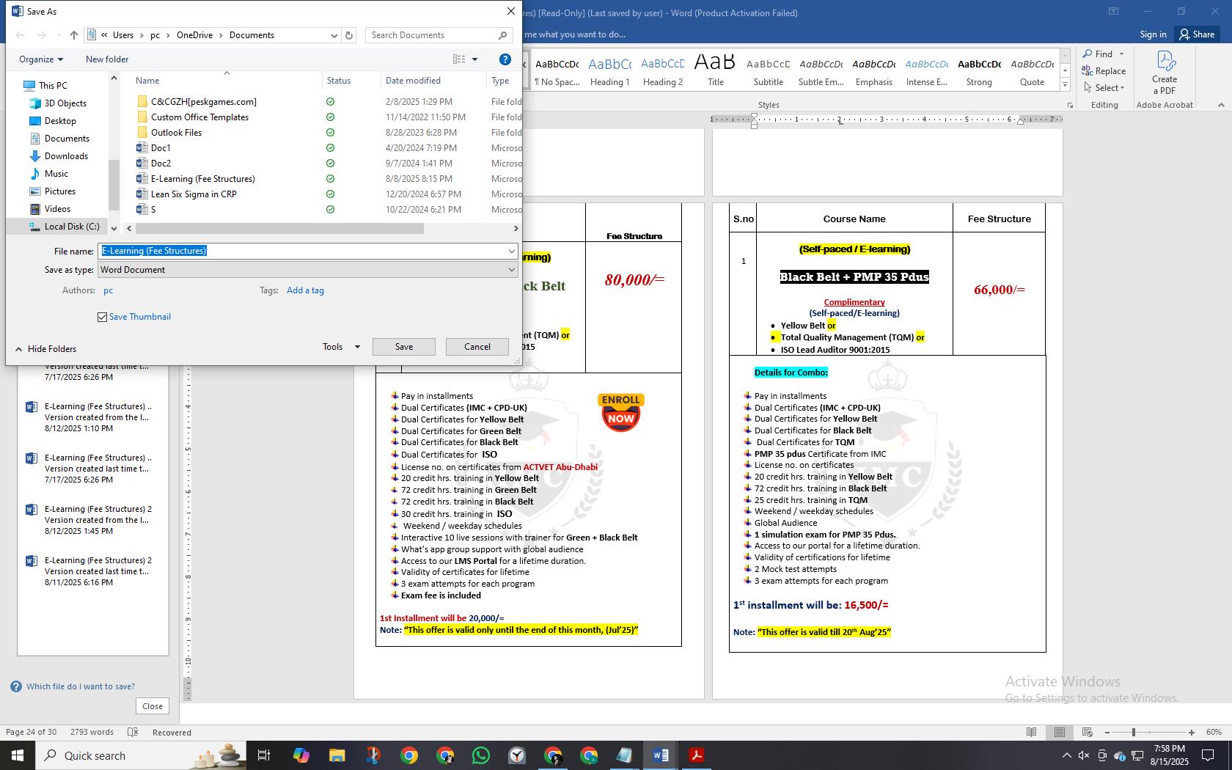This screenshot has width=1232, height=770.
Task: Select Pictures in navigation pane
Action: pyautogui.click(x=60, y=191)
